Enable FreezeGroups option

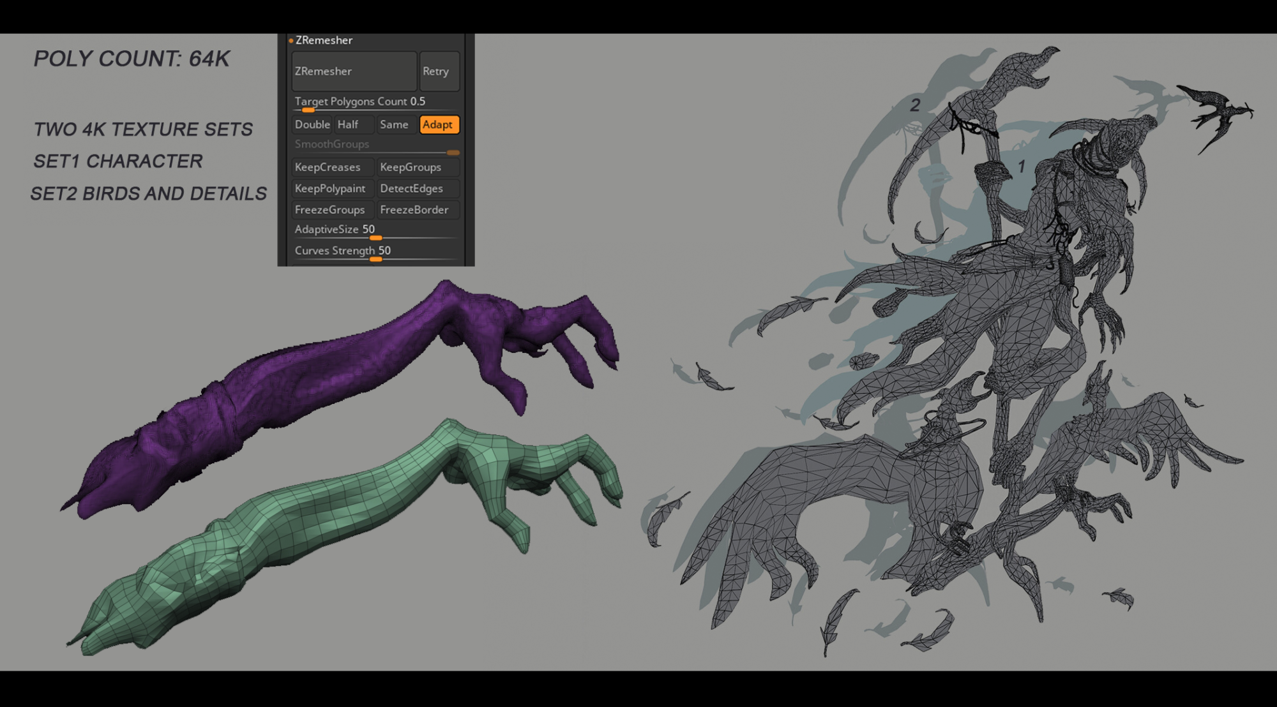(x=333, y=210)
